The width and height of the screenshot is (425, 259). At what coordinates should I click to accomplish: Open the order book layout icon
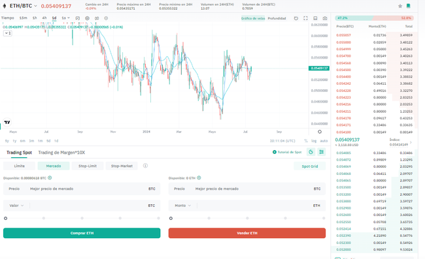322,152
